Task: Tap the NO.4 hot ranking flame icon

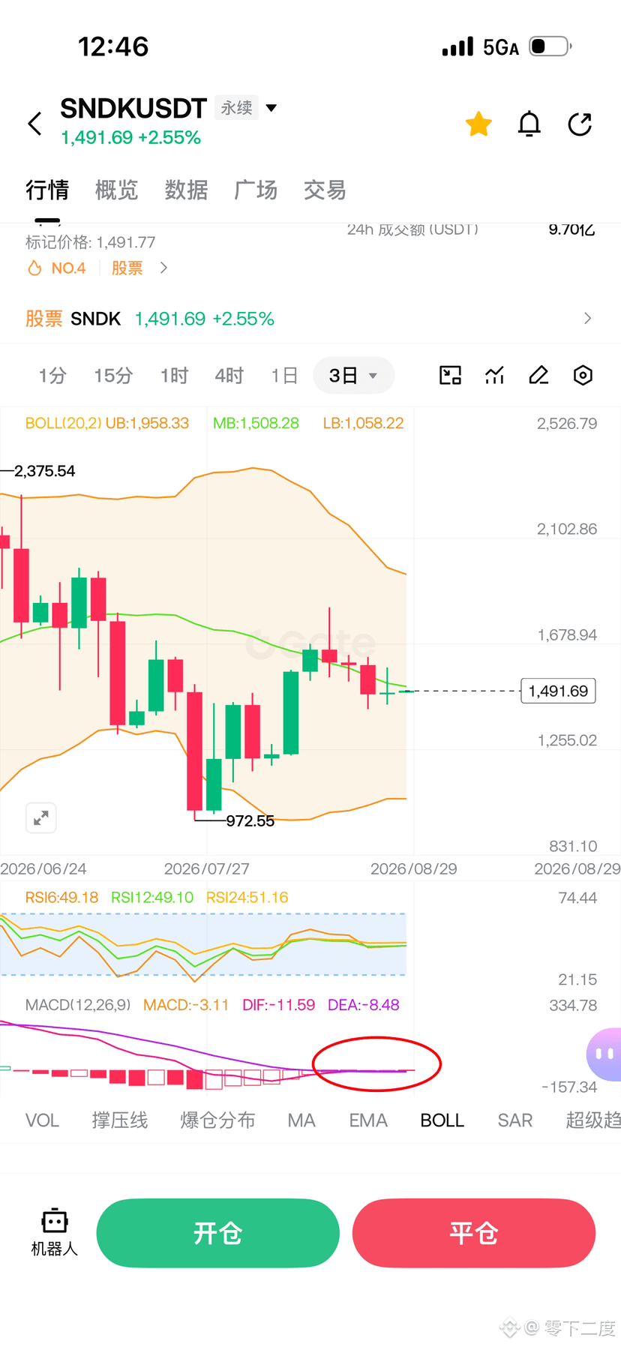Action: 34,268
